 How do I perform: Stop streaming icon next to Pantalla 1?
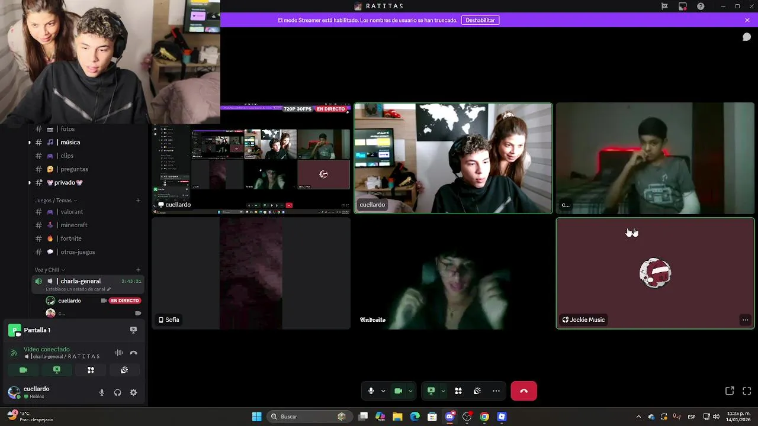133,330
